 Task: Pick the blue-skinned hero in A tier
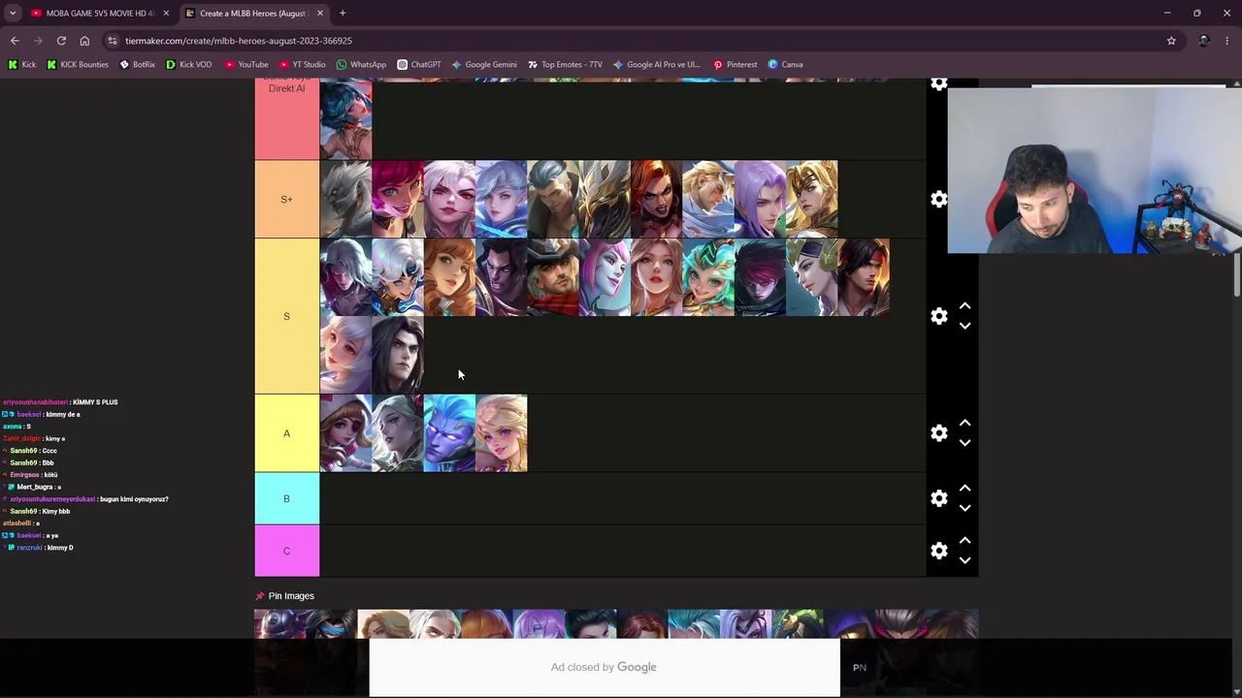click(x=449, y=433)
